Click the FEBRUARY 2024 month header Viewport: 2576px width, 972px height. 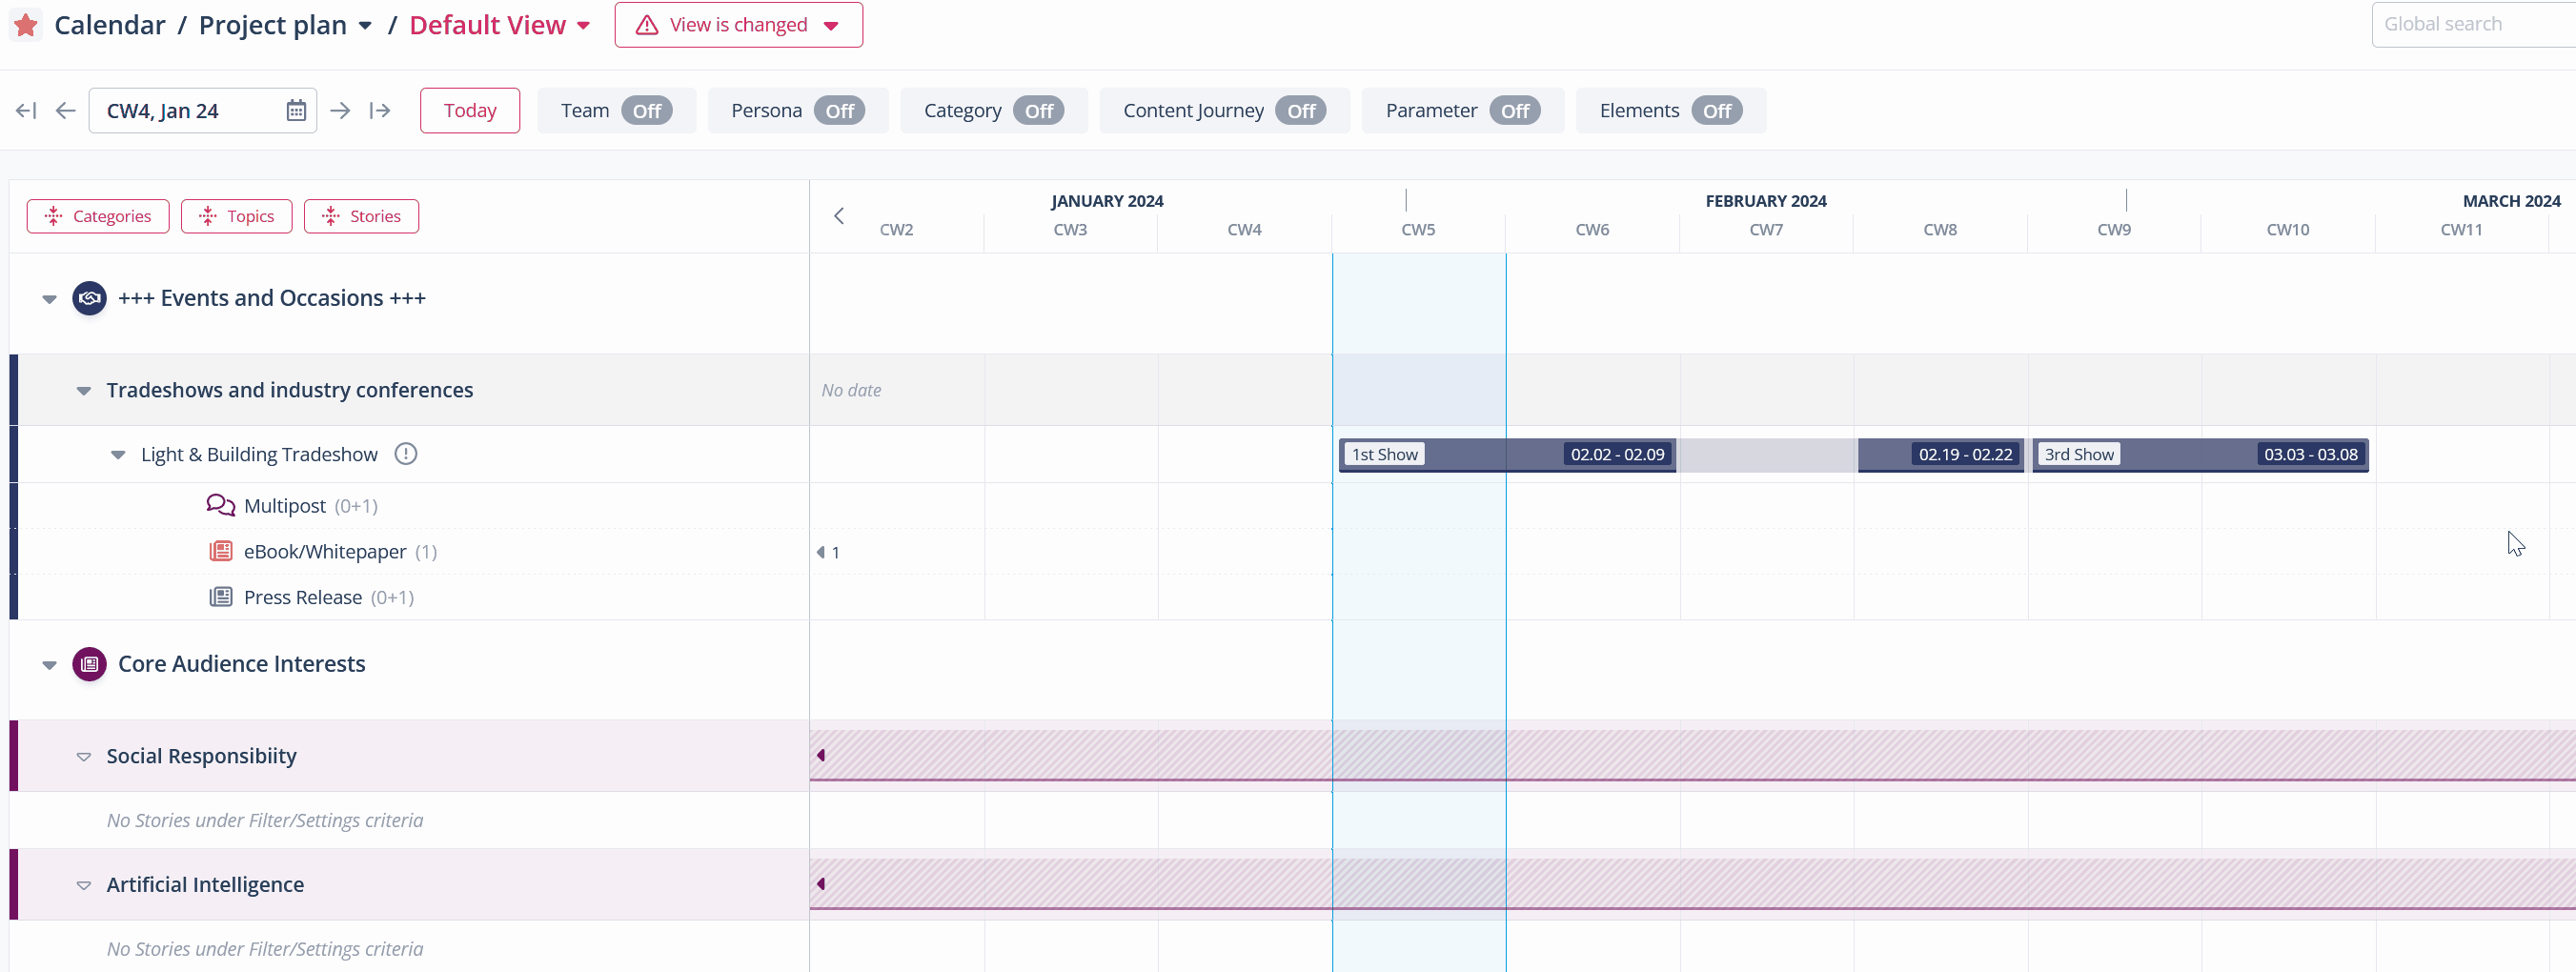(x=1766, y=201)
